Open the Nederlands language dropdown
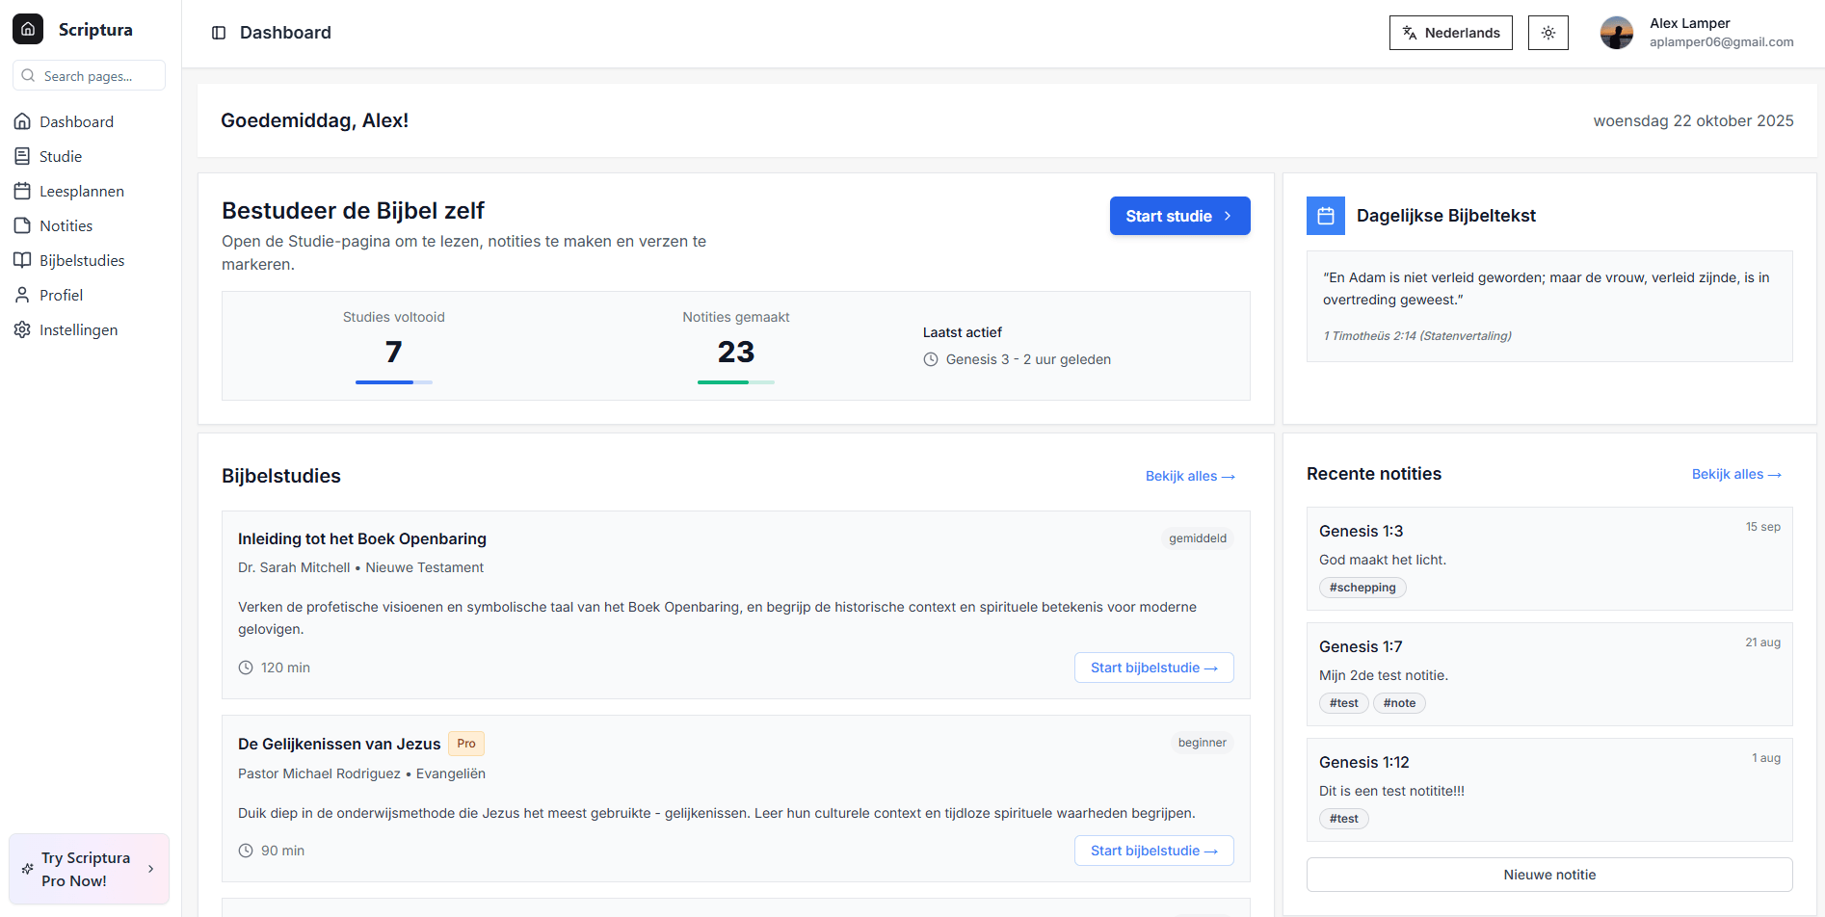The height and width of the screenshot is (917, 1825). tap(1450, 33)
